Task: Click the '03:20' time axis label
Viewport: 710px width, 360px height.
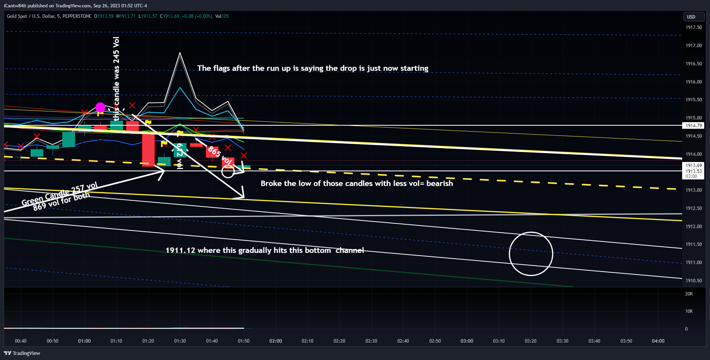Action: click(x=530, y=341)
